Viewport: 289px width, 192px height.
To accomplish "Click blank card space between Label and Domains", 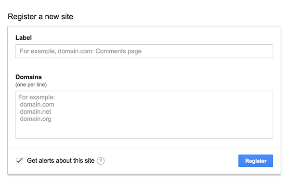I will (x=144, y=66).
